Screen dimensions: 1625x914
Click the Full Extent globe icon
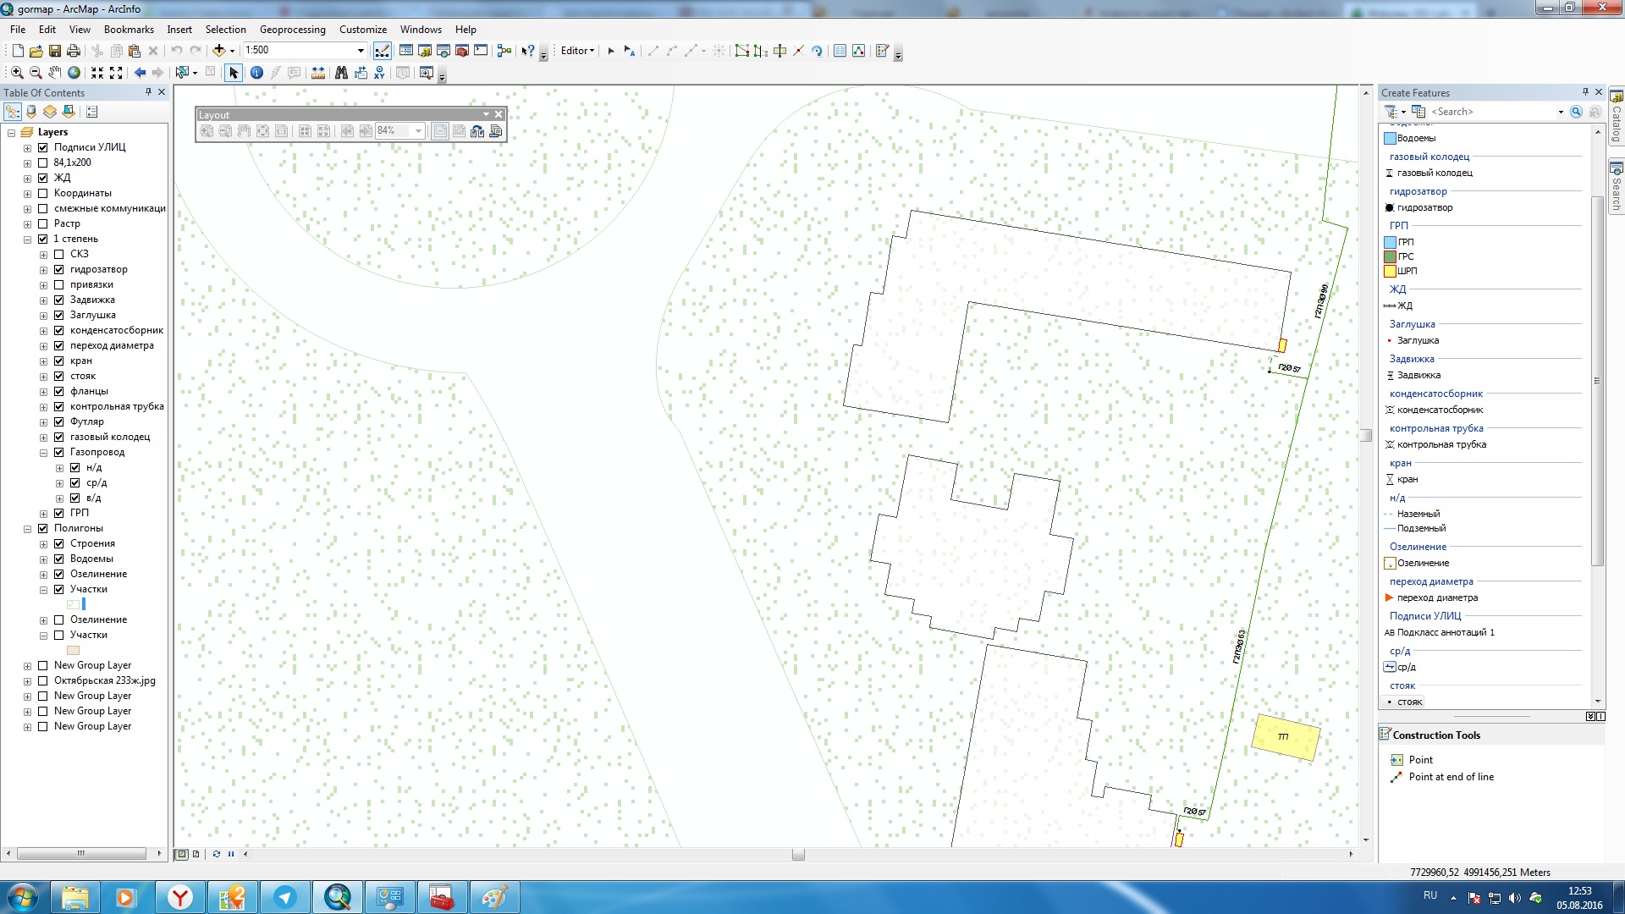click(74, 73)
